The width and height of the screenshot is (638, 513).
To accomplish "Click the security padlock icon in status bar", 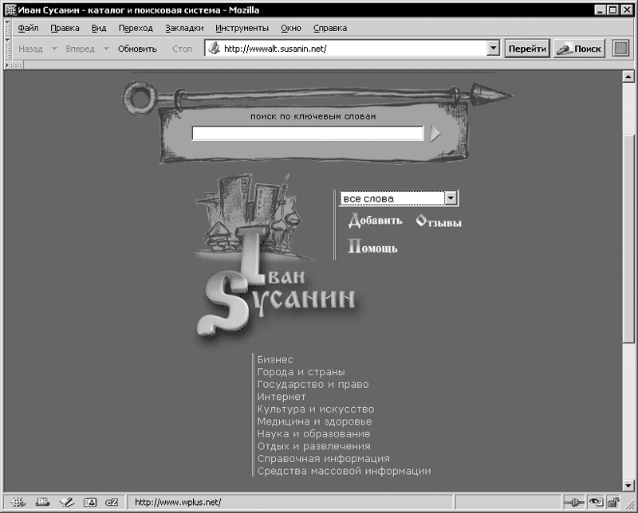I will tap(613, 503).
